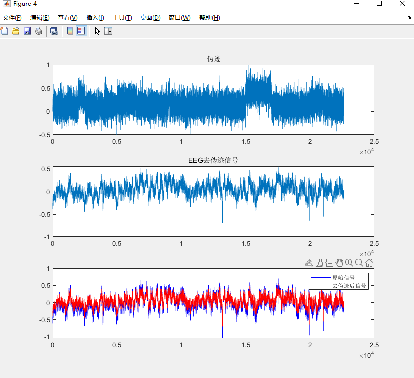Open a saved figure file
Screen dimensions: 414x378
pos(16,30)
